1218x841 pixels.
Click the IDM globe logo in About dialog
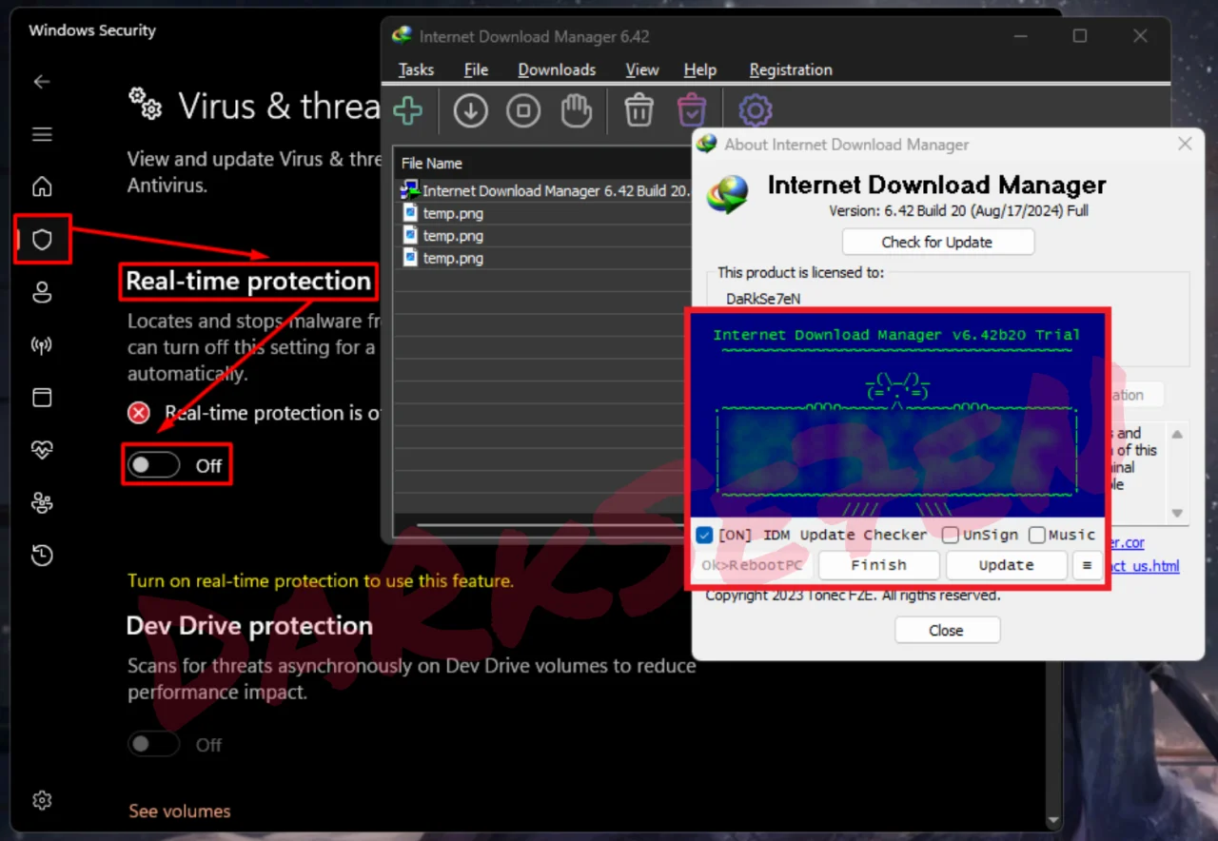click(728, 195)
